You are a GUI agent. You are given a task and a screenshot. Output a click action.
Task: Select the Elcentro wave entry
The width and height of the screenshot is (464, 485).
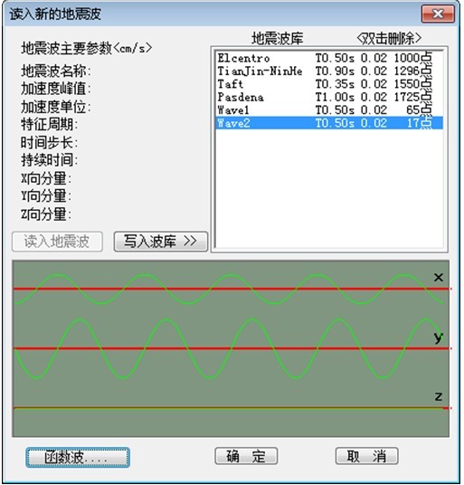(329, 58)
